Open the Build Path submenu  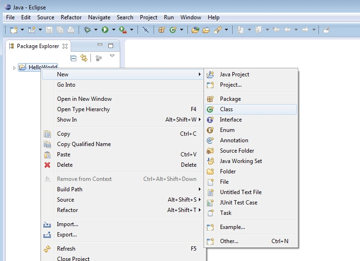[123, 189]
